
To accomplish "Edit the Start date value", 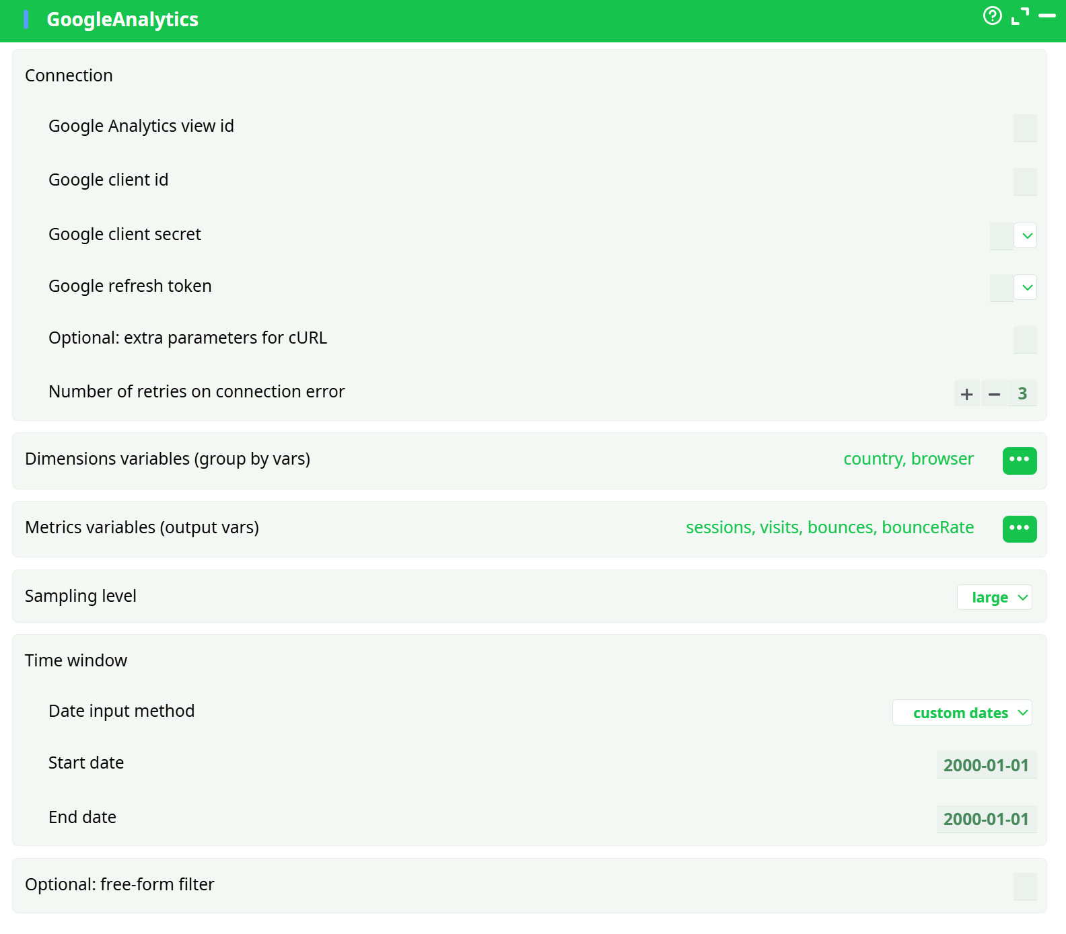I will click(986, 765).
